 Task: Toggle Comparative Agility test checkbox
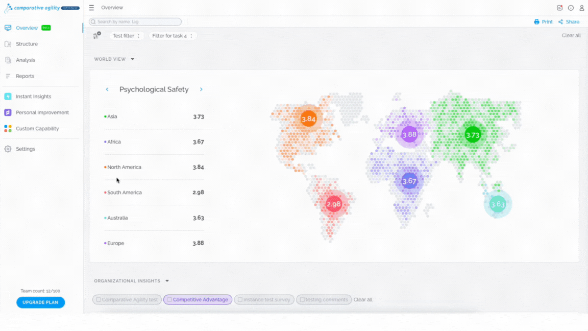[x=99, y=300]
